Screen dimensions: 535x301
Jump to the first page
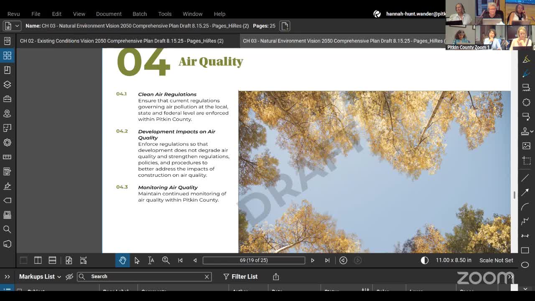pos(180,260)
